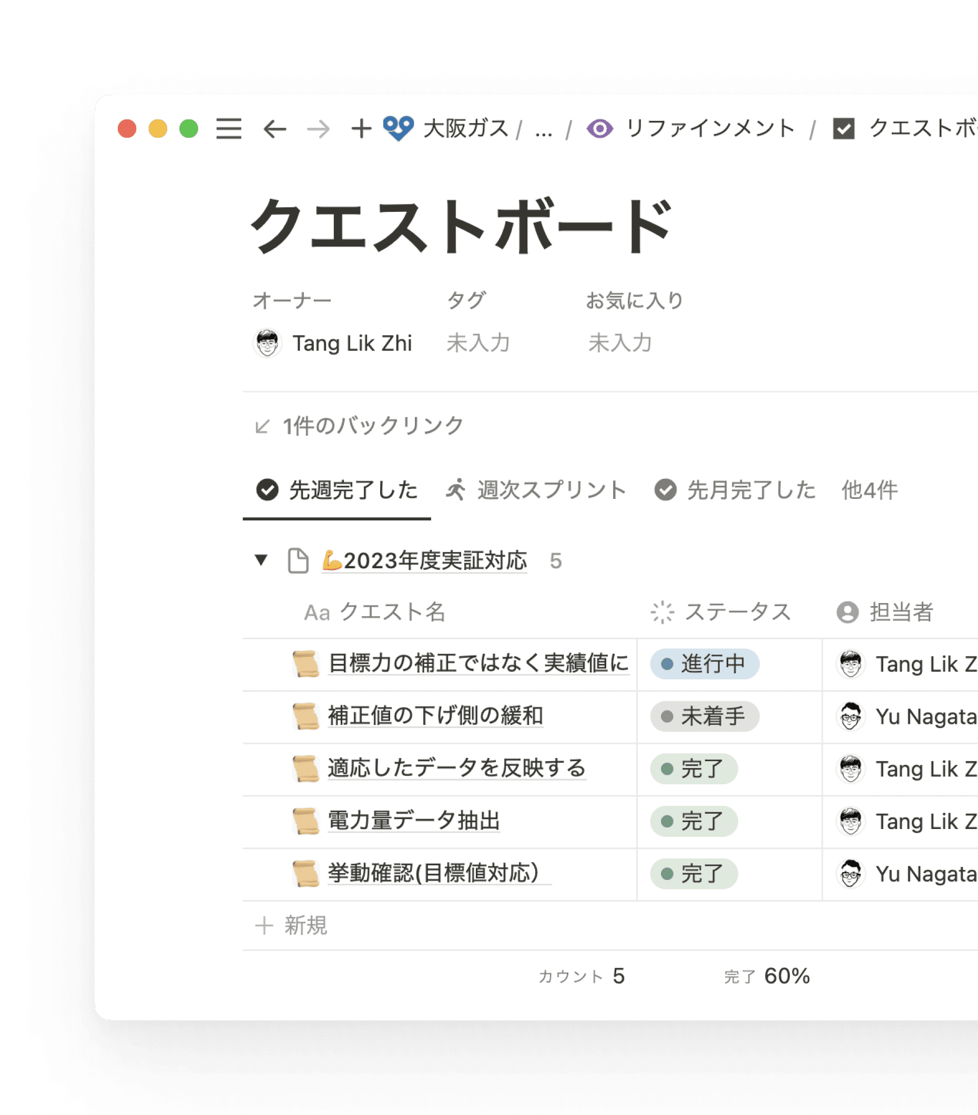
Task: Click the 完了 60% progress calculation
Action: 766,976
